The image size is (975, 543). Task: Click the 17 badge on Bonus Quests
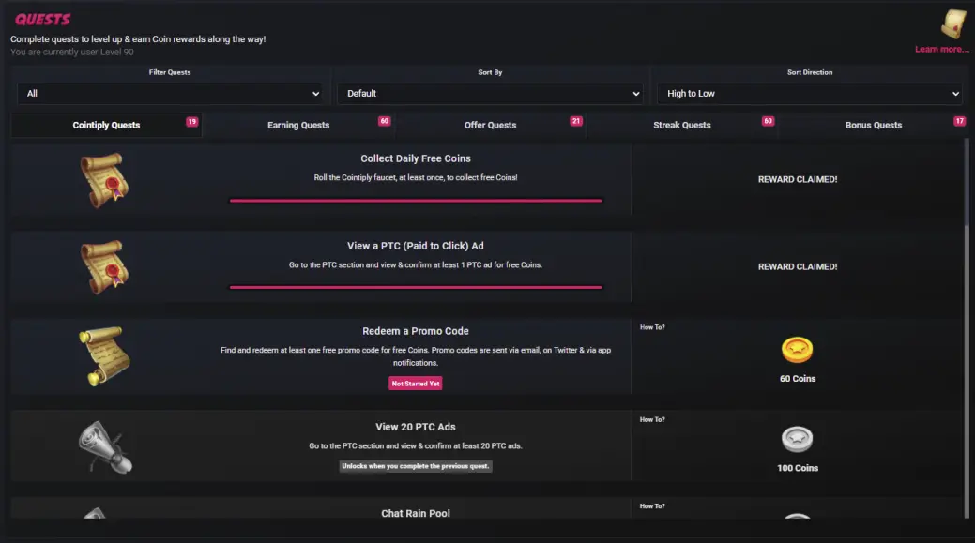click(959, 121)
